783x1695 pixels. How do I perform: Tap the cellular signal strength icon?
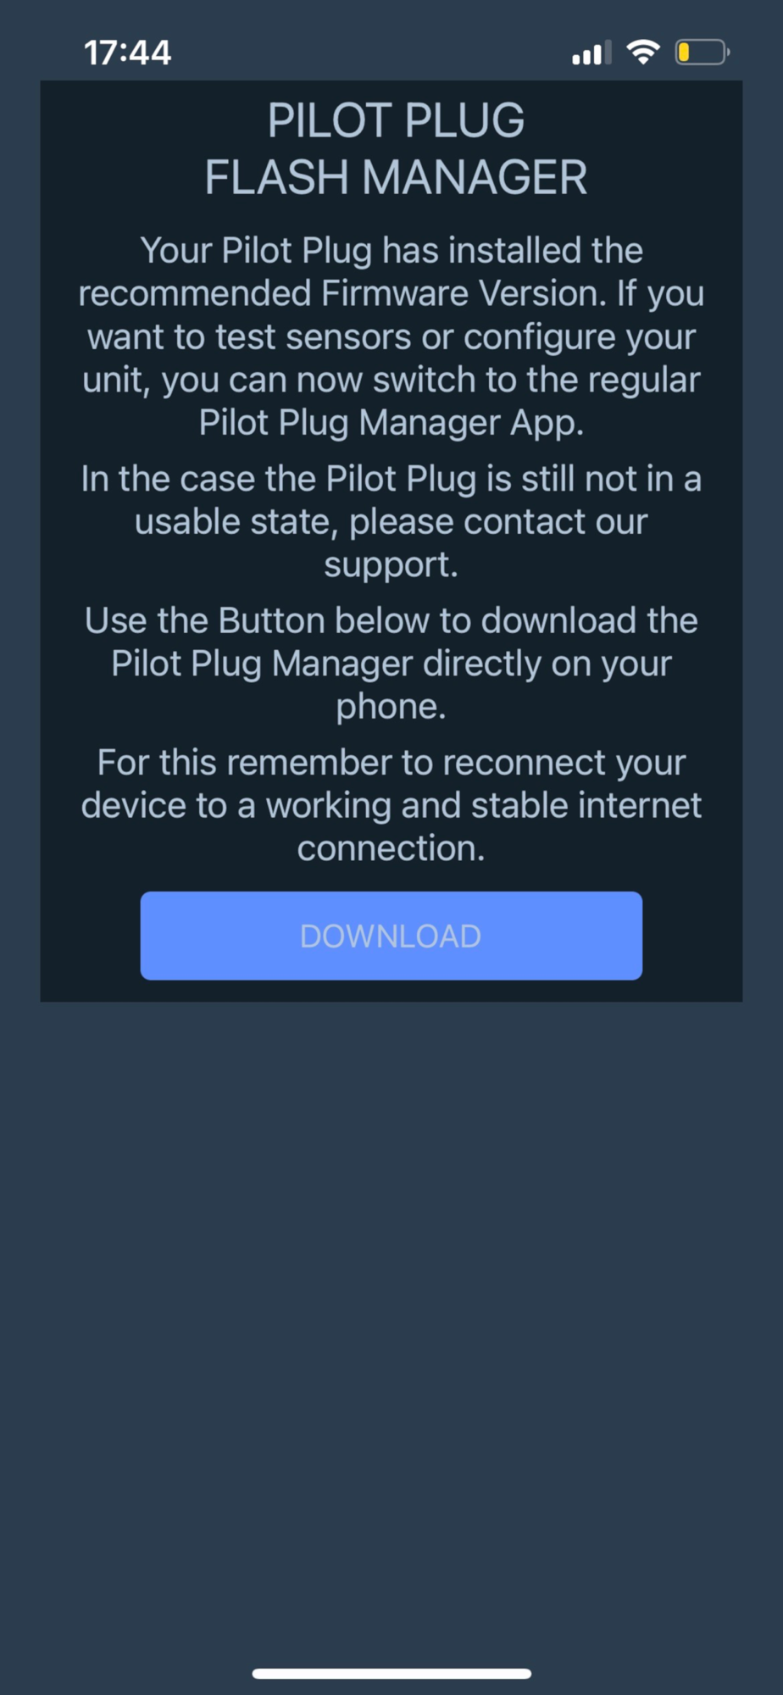pos(591,53)
